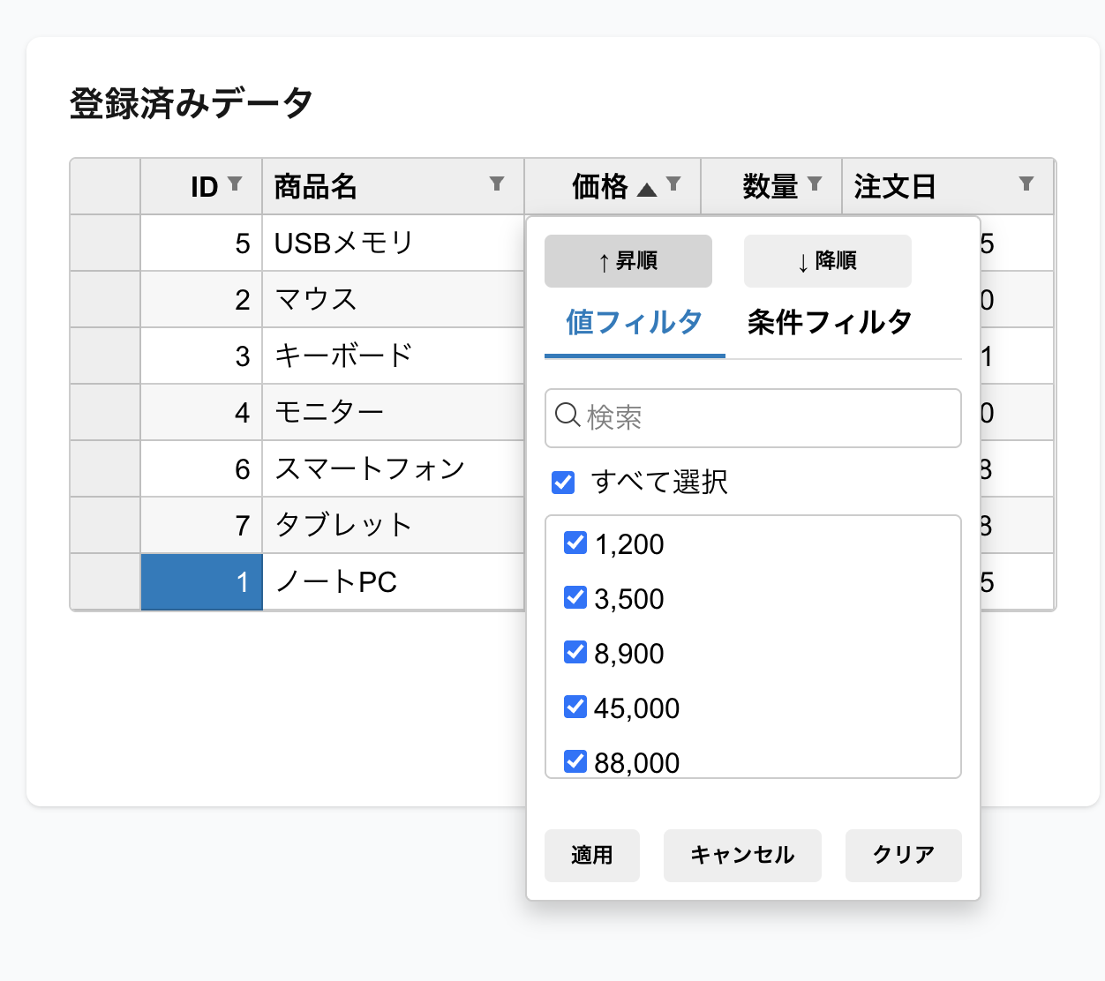Viewport: 1105px width, 981px height.
Task: Switch to the 条件フィルタ tab
Action: pos(829,323)
